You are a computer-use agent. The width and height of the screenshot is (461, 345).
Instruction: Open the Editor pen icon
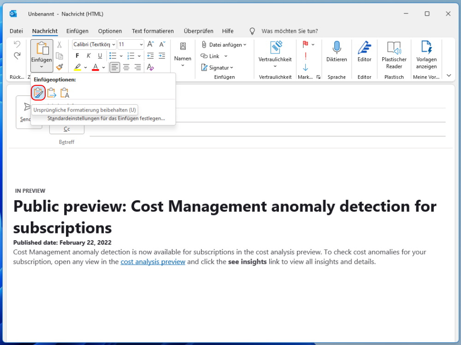coord(365,48)
